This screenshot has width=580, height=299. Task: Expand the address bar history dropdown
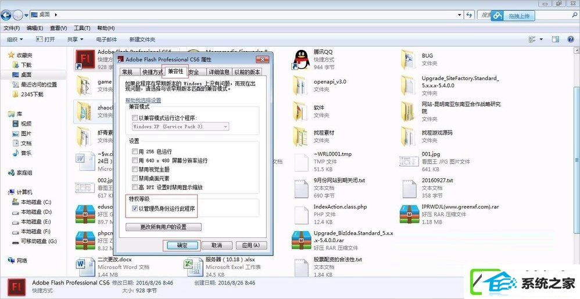460,15
